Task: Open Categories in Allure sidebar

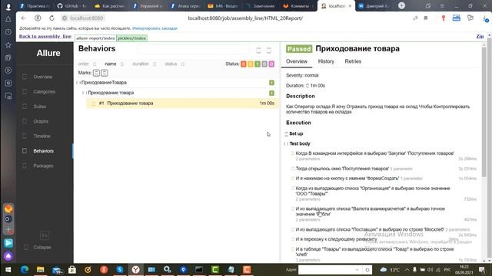Action: [x=44, y=92]
